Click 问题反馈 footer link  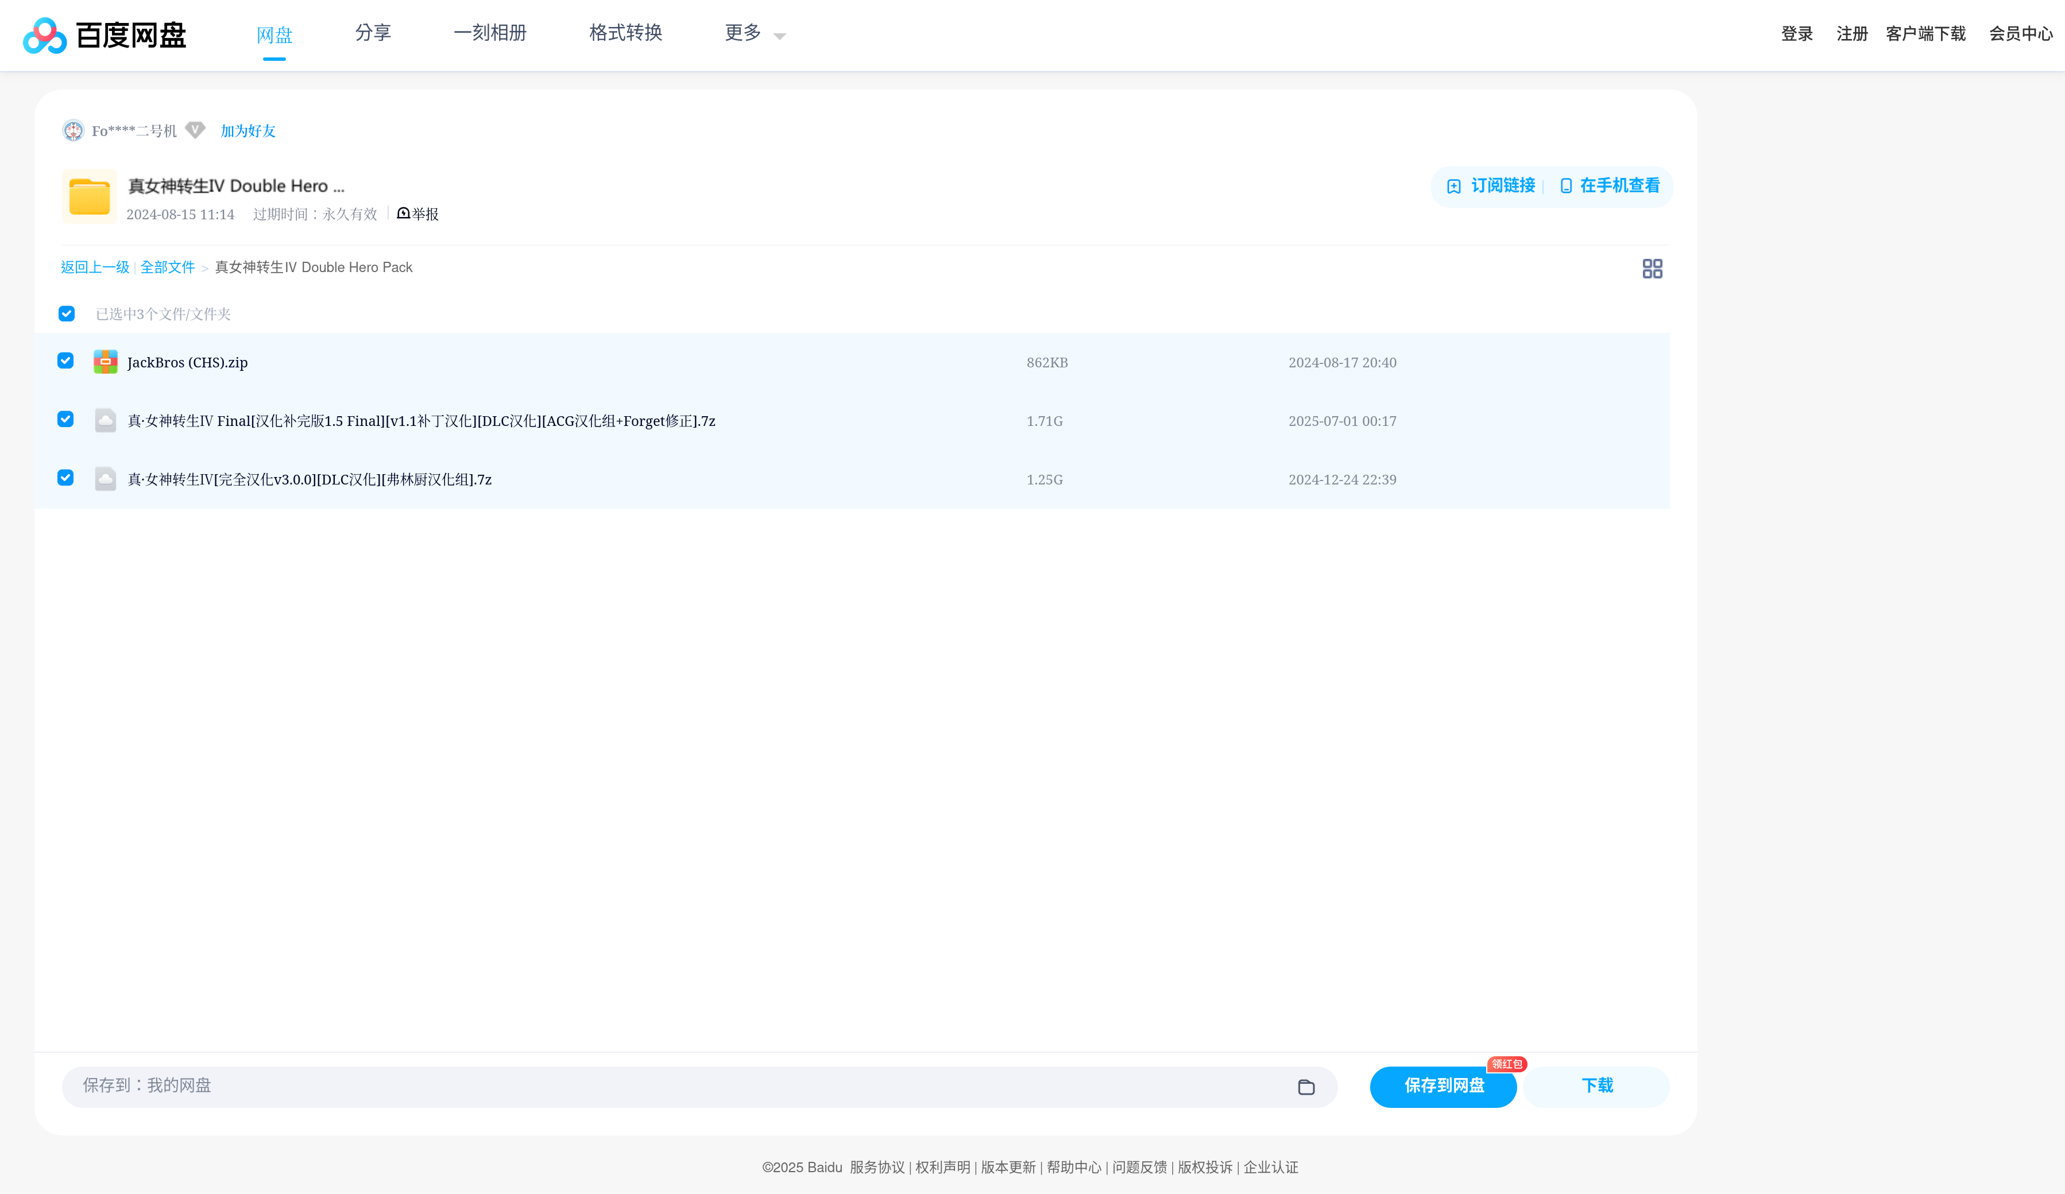click(1139, 1167)
